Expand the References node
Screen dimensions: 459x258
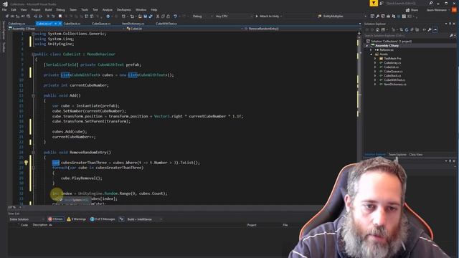pyautogui.click(x=372, y=50)
